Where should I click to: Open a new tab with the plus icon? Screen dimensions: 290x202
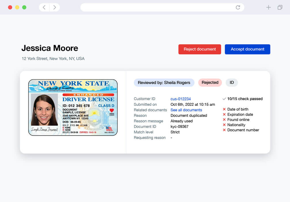point(268,7)
